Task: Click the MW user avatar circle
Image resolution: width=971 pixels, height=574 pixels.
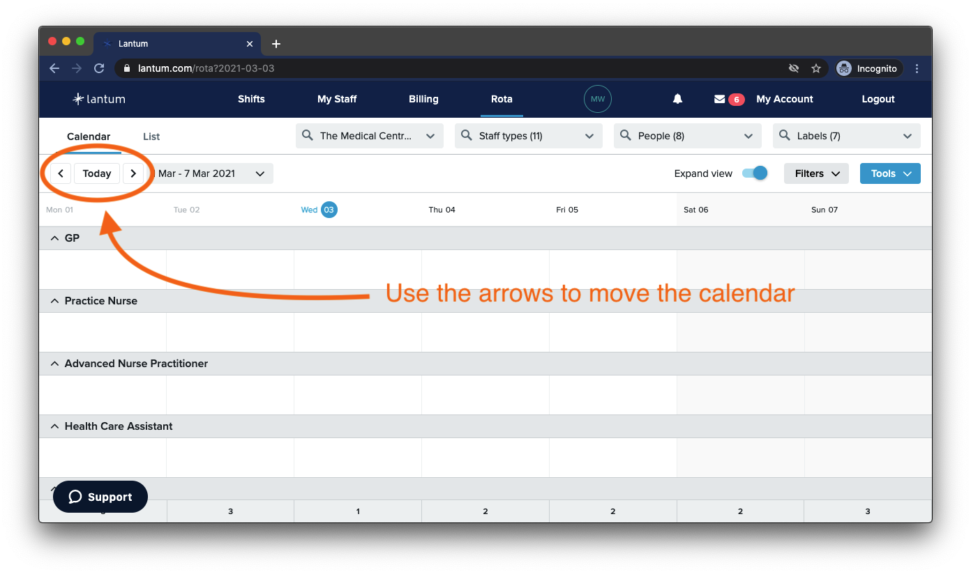Action: coord(598,99)
